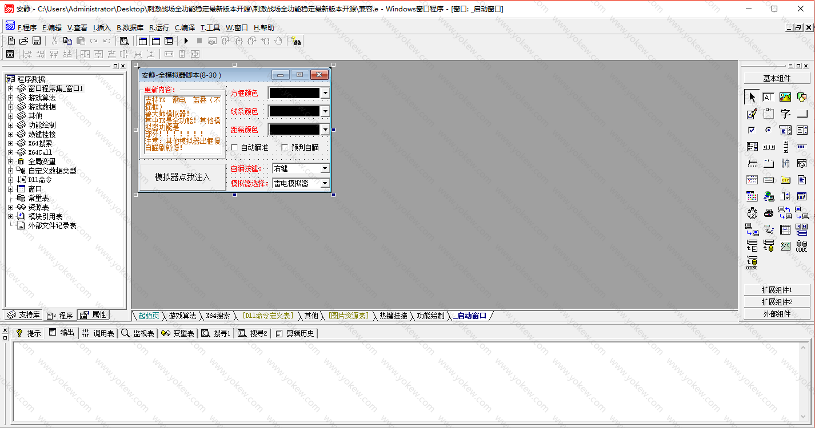
Task: Expand the 游戏算法 tree node
Action: [10, 98]
